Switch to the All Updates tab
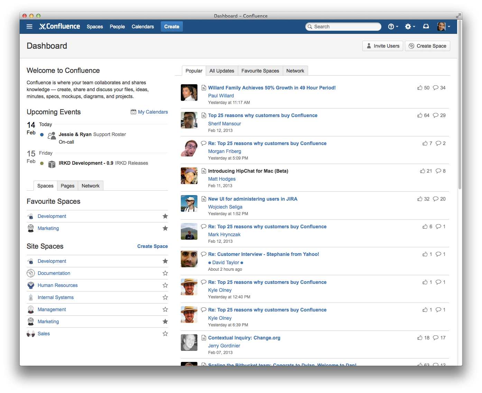The width and height of the screenshot is (482, 393). point(222,71)
